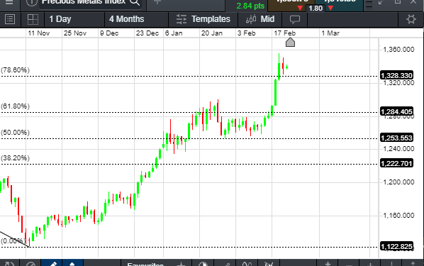
Task: Click the 23 Dec date label
Action: click(x=147, y=33)
